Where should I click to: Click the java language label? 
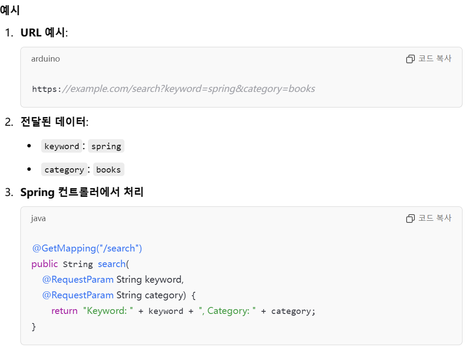(x=38, y=219)
